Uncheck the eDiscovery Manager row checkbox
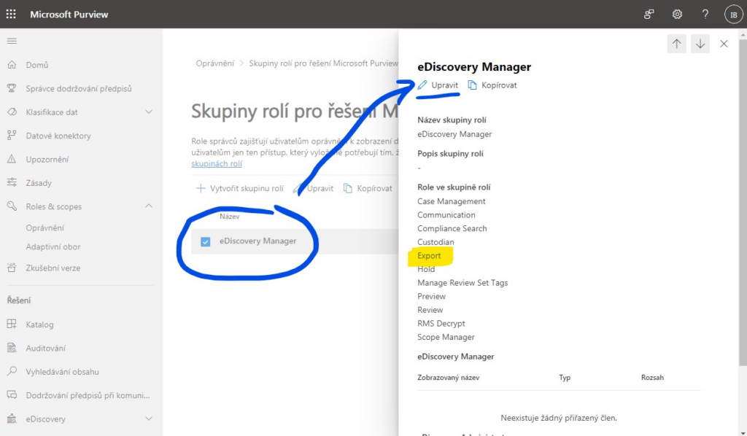The image size is (747, 436). coord(205,241)
